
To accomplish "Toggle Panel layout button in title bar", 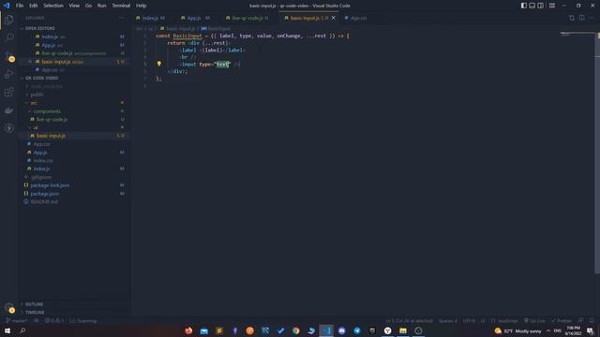I will point(532,6).
